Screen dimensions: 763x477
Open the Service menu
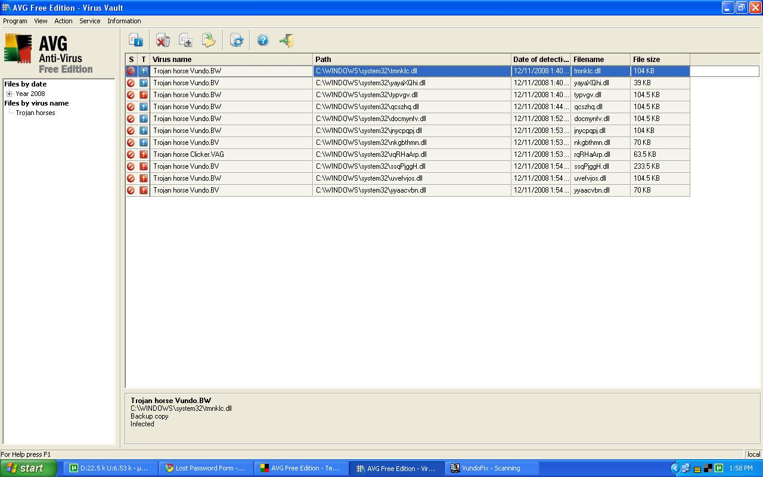coord(90,21)
